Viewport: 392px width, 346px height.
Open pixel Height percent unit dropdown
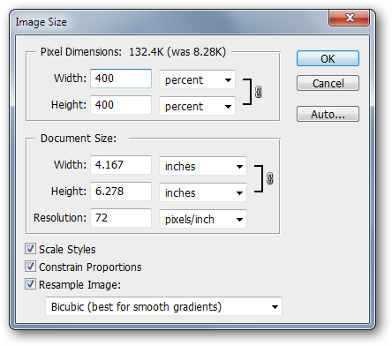[197, 106]
